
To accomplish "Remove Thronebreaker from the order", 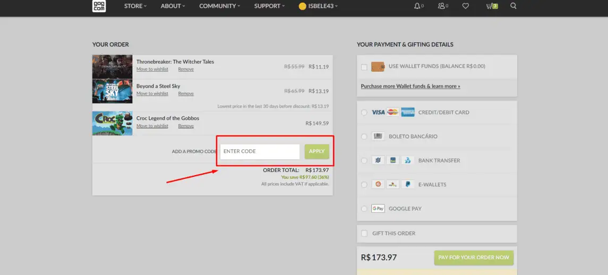I will pos(186,69).
